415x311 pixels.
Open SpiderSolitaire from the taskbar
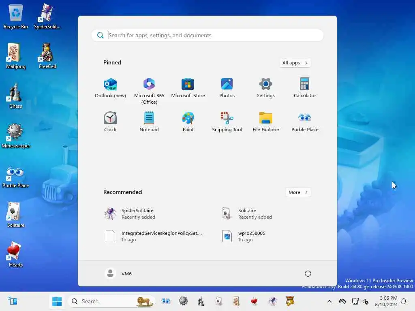272,301
